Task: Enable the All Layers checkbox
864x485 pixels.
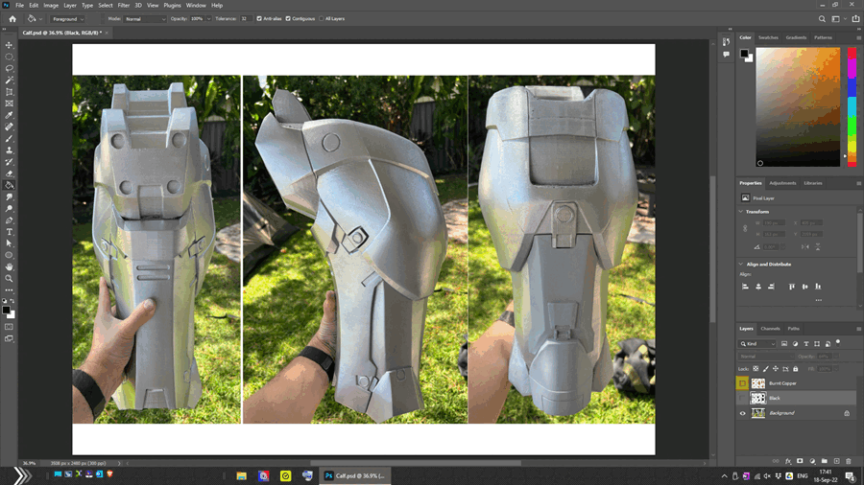Action: pos(322,18)
